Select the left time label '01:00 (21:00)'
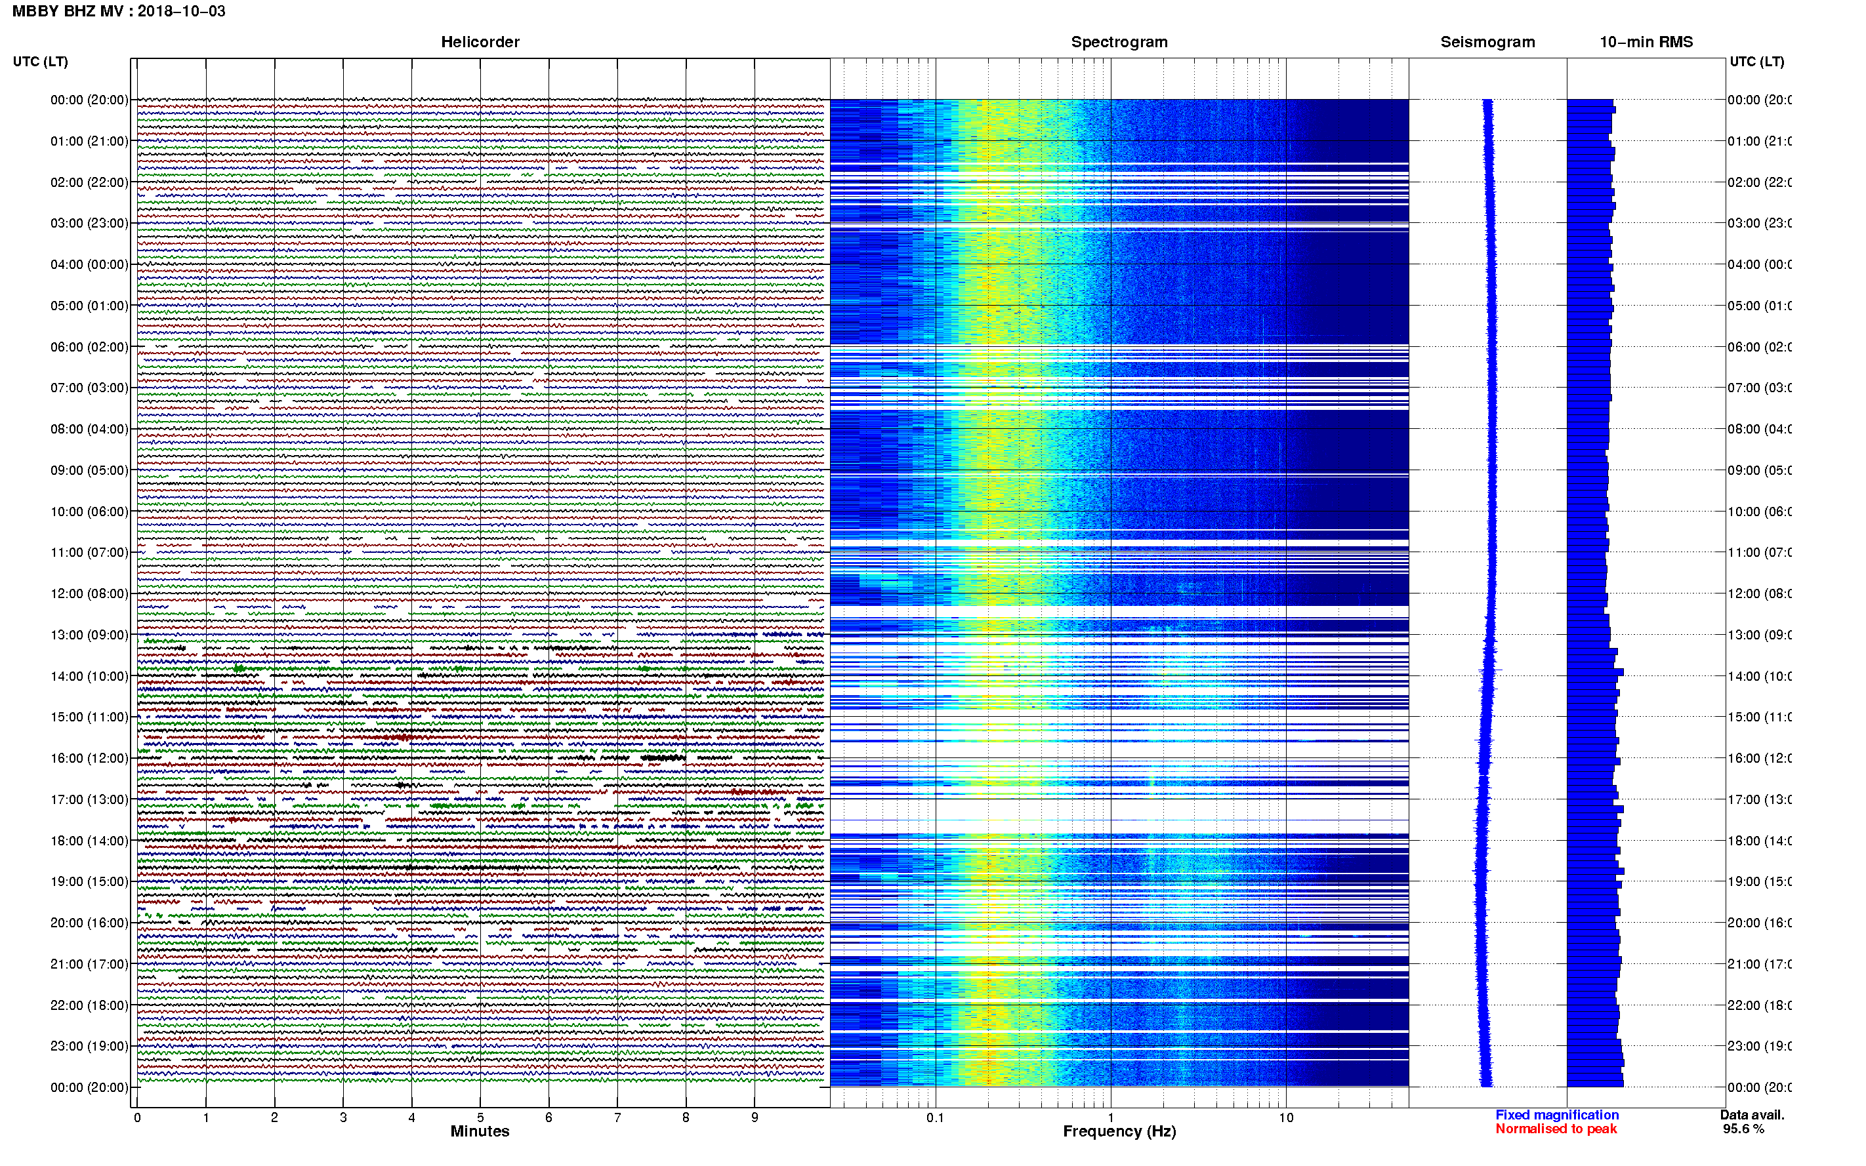The image size is (1866, 1166). (x=89, y=141)
